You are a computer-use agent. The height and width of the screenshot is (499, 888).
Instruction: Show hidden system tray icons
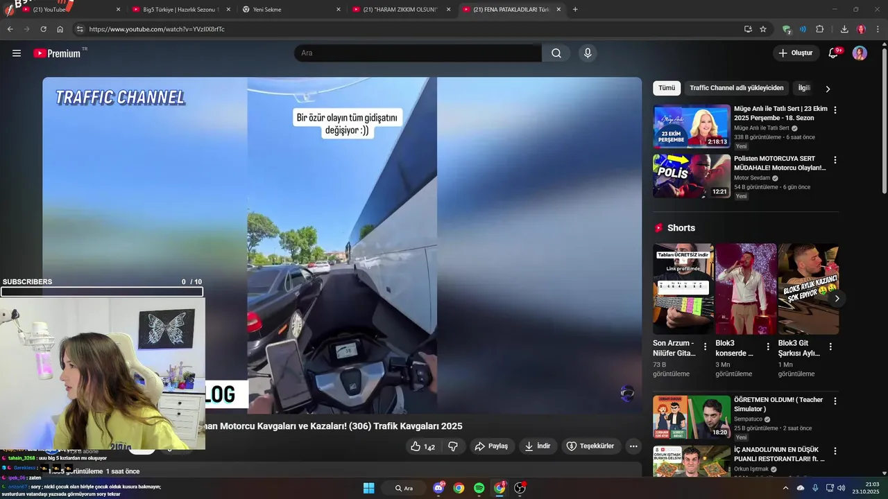tap(785, 488)
